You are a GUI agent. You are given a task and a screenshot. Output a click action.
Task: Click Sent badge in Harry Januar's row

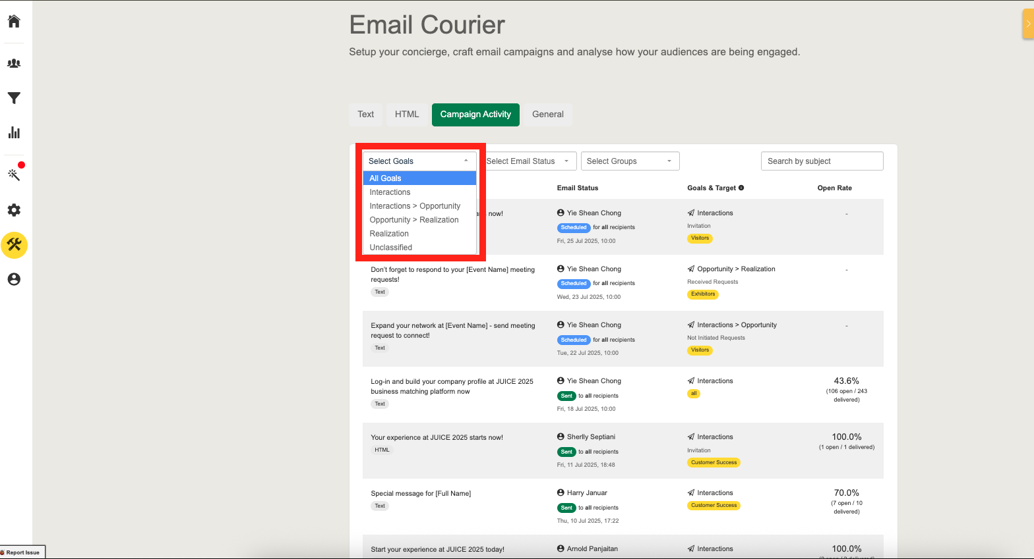point(566,508)
